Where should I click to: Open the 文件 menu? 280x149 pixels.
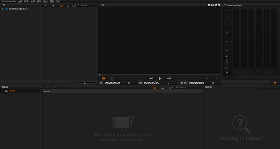[x=20, y=2]
